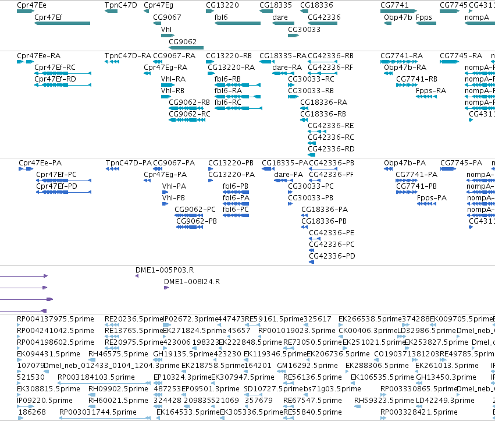Click the IP09220.5prime EST label
This screenshot has height=421, width=495.
click(45, 401)
